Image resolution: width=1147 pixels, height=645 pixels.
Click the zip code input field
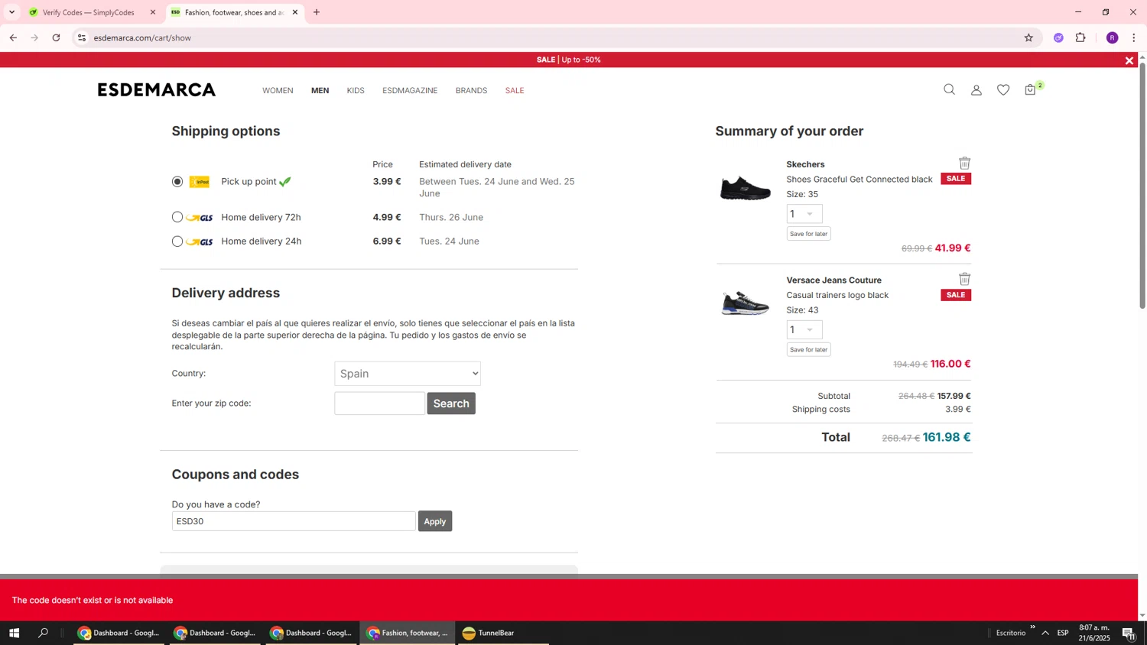point(379,404)
